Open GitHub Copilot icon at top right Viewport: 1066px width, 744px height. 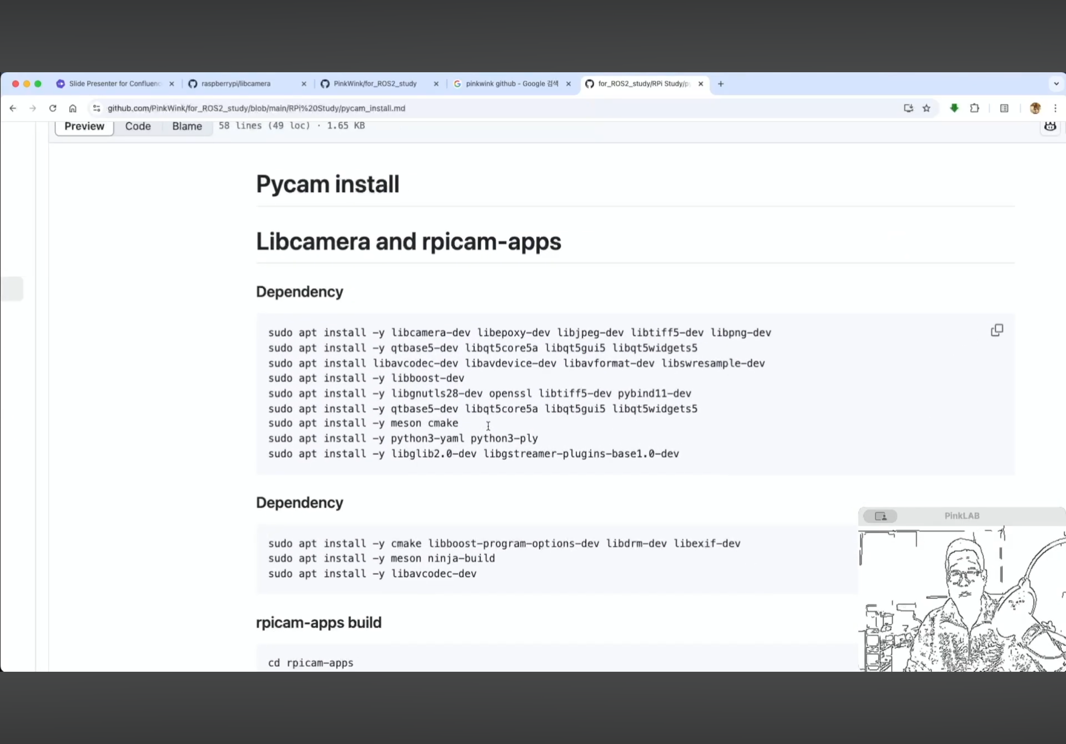tap(1050, 126)
